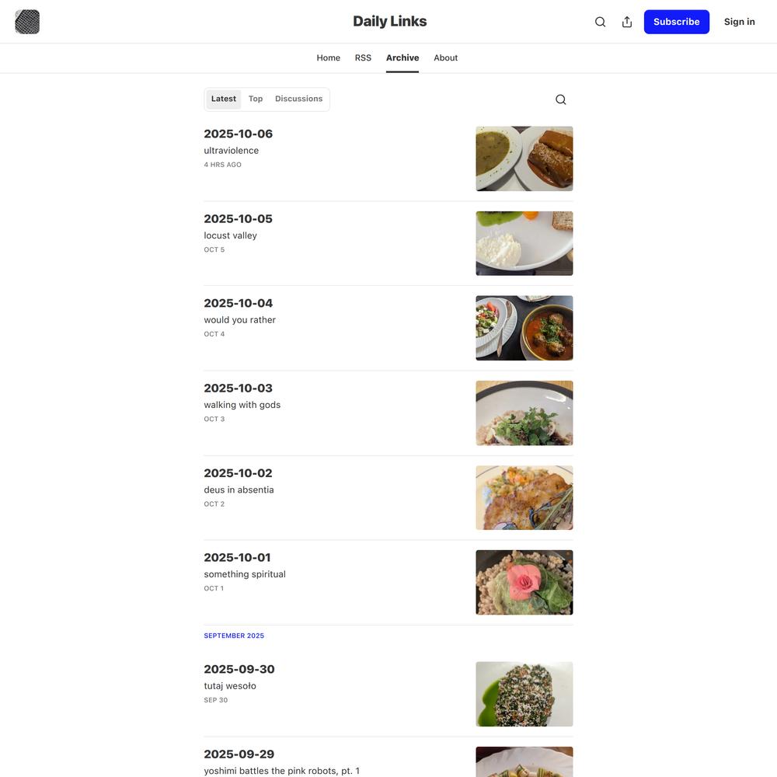This screenshot has height=777, width=777.
Task: Switch to the About tab
Action: [445, 57]
